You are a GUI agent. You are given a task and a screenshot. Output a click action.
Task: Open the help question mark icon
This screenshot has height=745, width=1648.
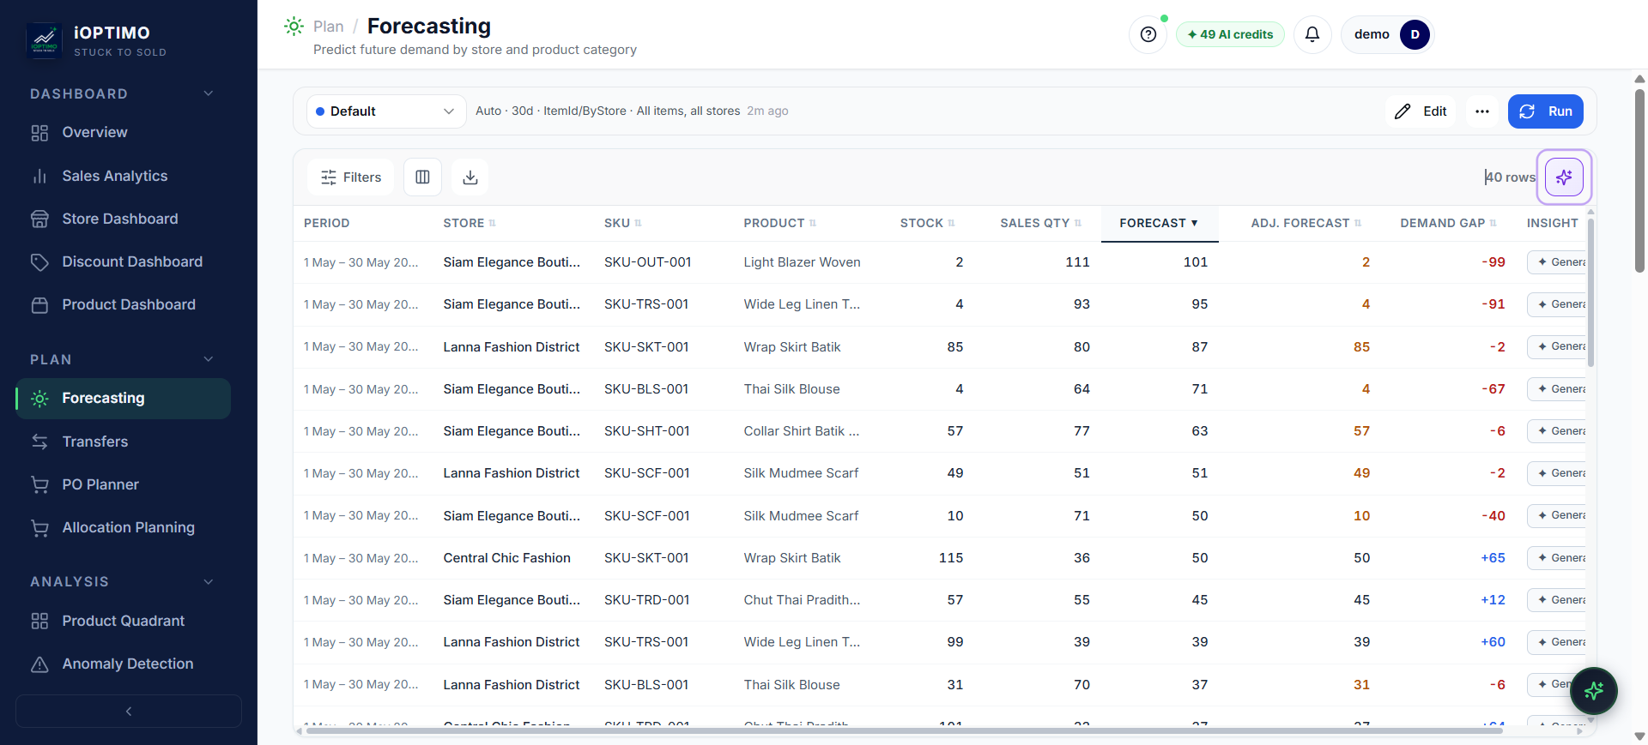(1148, 34)
